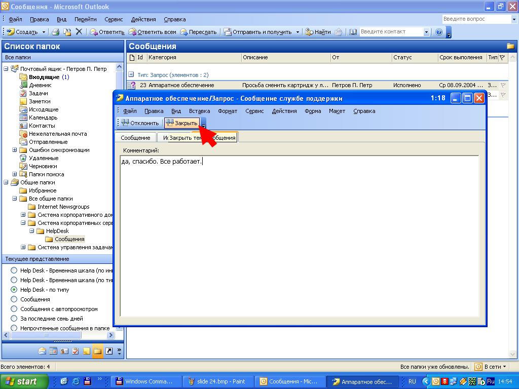
Task: Collapse Тип: Запрос group
Action: tap(131, 75)
